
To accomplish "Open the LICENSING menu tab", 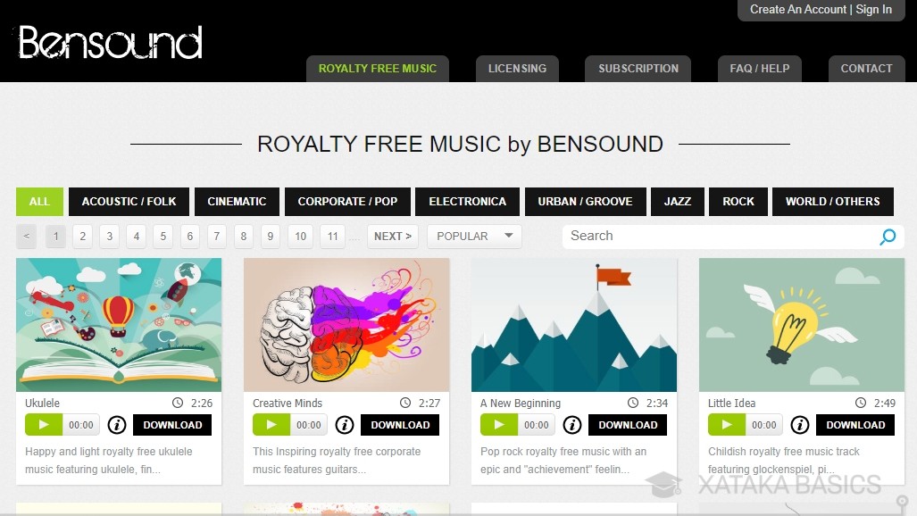I will pos(517,69).
